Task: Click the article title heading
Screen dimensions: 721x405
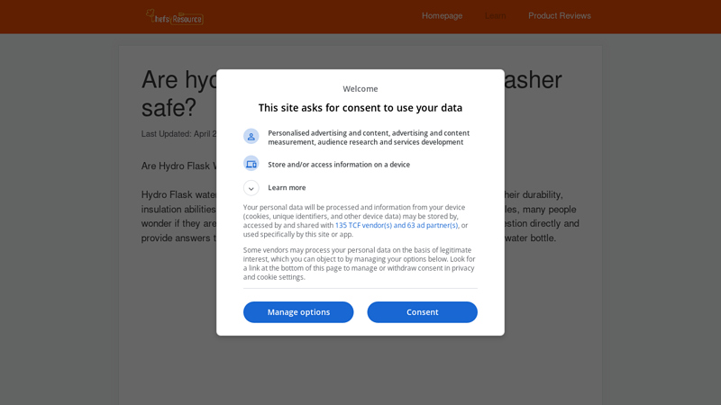Action: pyautogui.click(x=351, y=94)
